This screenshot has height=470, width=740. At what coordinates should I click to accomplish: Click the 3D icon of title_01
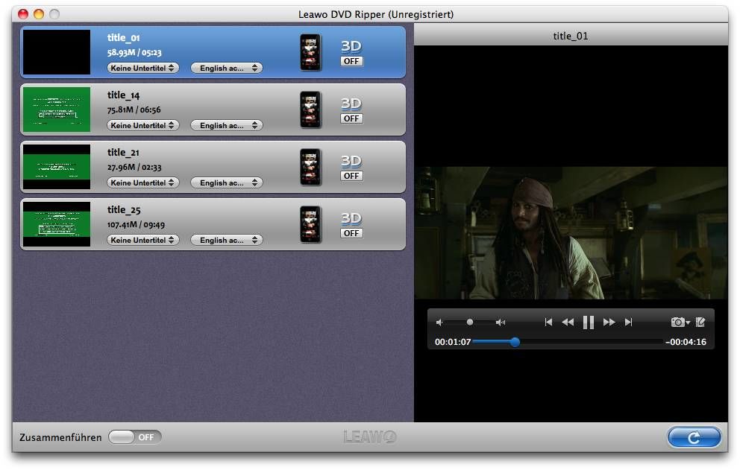(351, 46)
